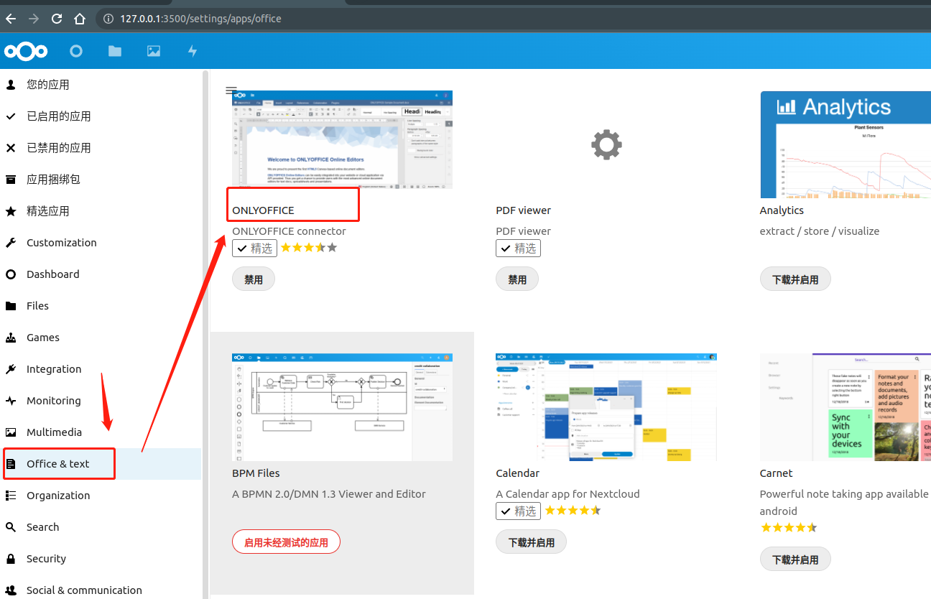This screenshot has height=599, width=931.
Task: Download and enable the Carnet app
Action: (x=795, y=559)
